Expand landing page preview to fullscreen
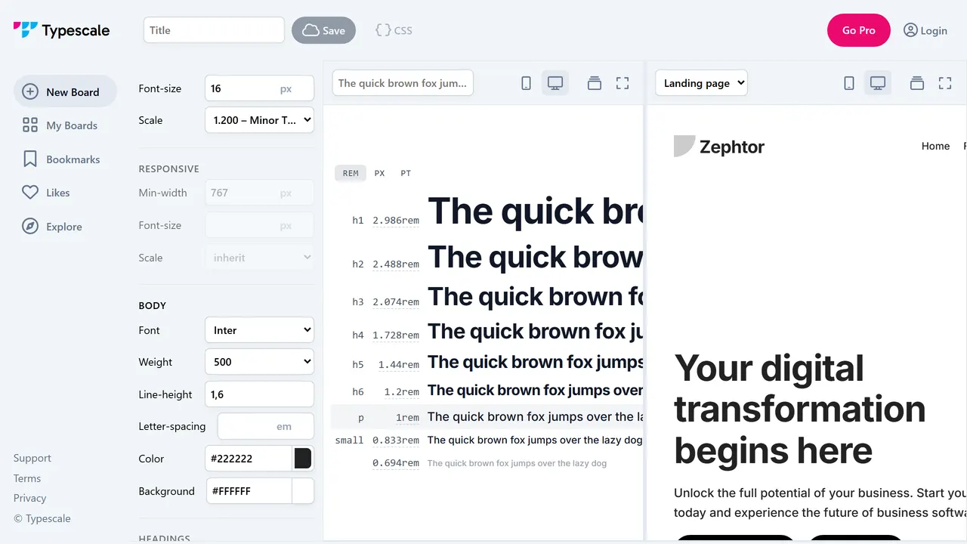Image resolution: width=967 pixels, height=544 pixels. pos(945,83)
